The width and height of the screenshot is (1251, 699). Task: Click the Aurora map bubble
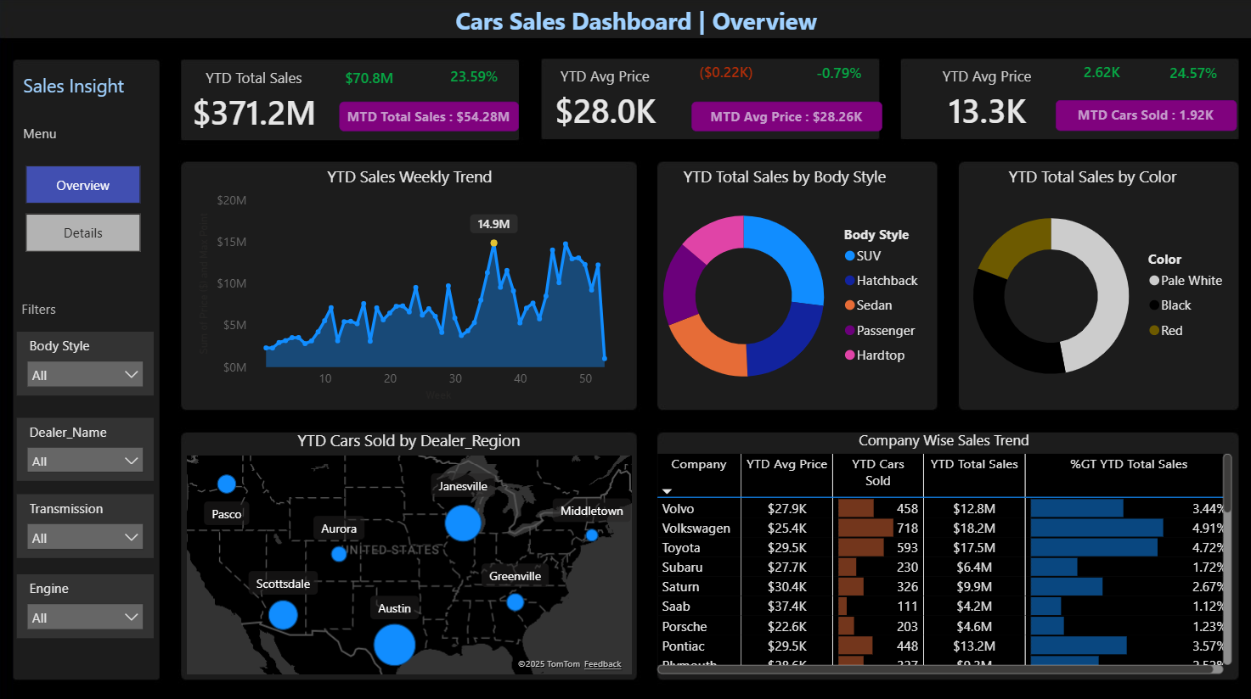click(x=339, y=554)
